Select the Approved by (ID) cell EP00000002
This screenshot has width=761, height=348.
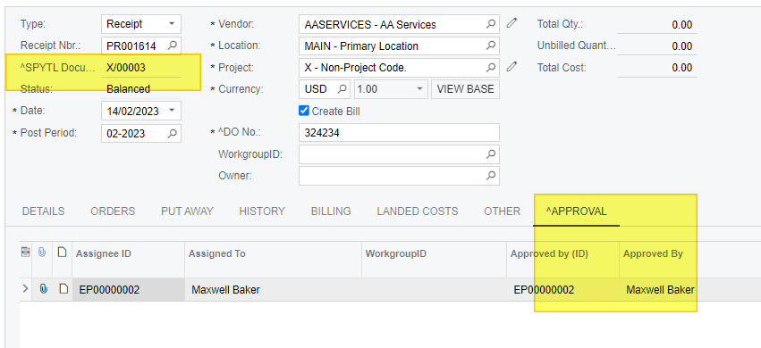(x=563, y=289)
